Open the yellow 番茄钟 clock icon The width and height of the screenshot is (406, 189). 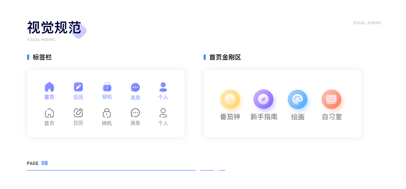click(x=230, y=99)
